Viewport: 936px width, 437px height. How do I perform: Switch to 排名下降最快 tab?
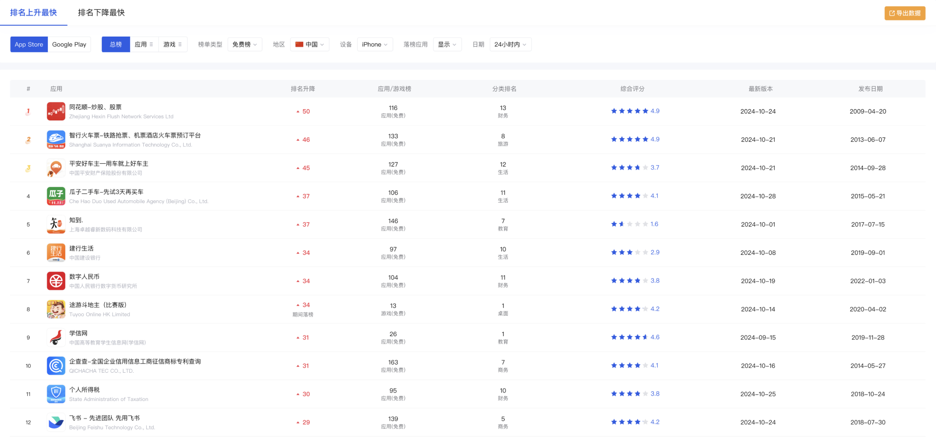[101, 13]
